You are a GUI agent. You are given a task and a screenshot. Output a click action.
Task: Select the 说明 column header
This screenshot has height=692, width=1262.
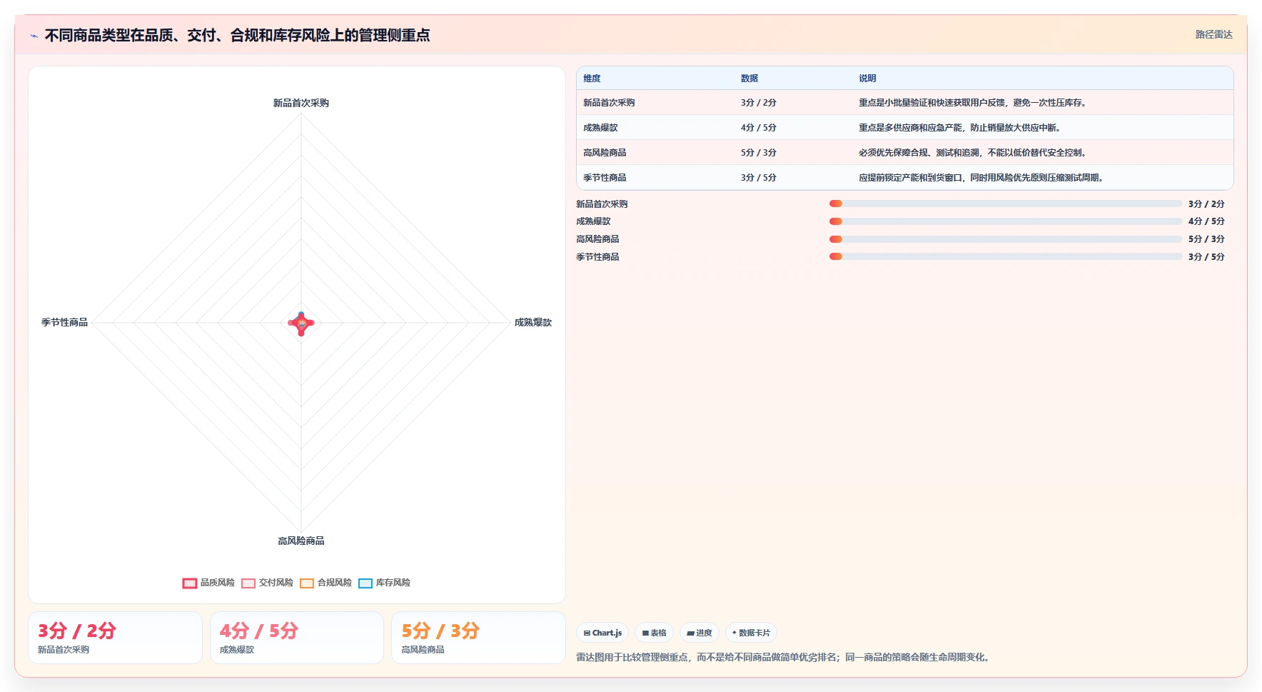(x=867, y=79)
